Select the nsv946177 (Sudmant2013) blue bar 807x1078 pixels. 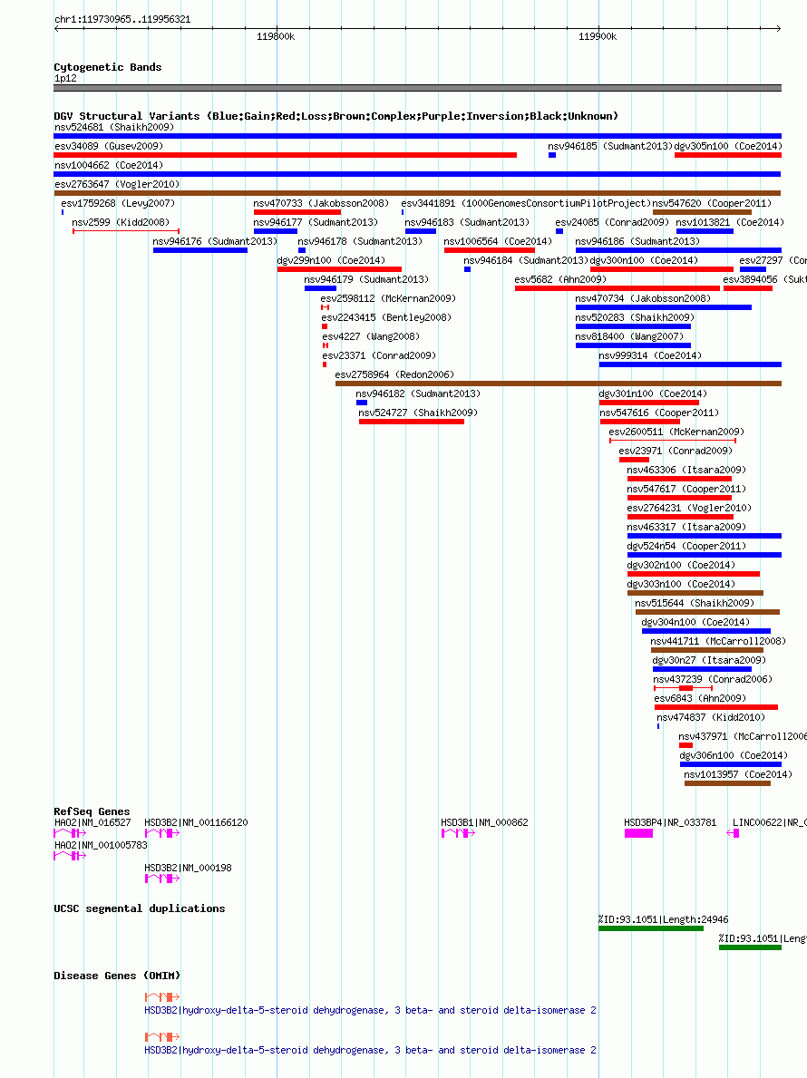pyautogui.click(x=275, y=231)
